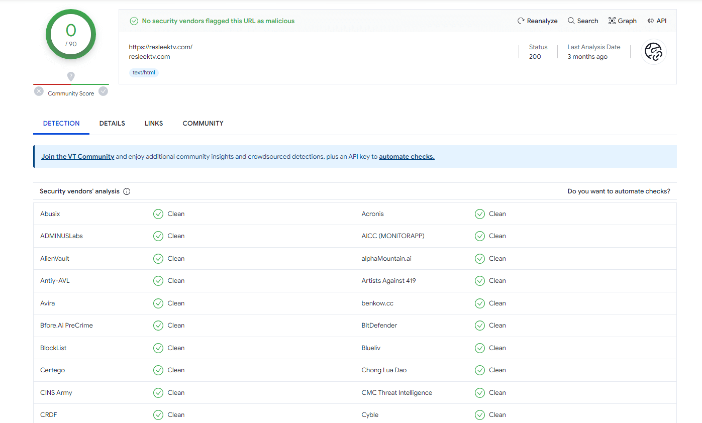
Task: Click the community score question-mark marker
Action: pos(71,76)
